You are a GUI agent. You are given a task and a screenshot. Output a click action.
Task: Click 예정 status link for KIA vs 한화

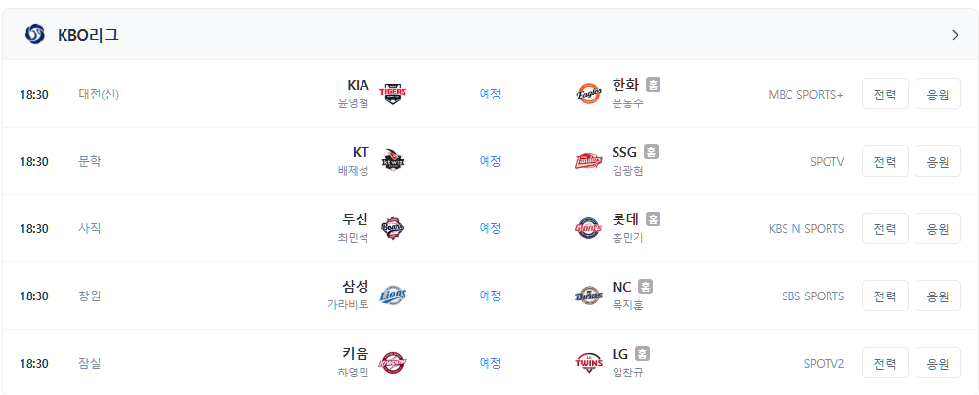coord(490,94)
